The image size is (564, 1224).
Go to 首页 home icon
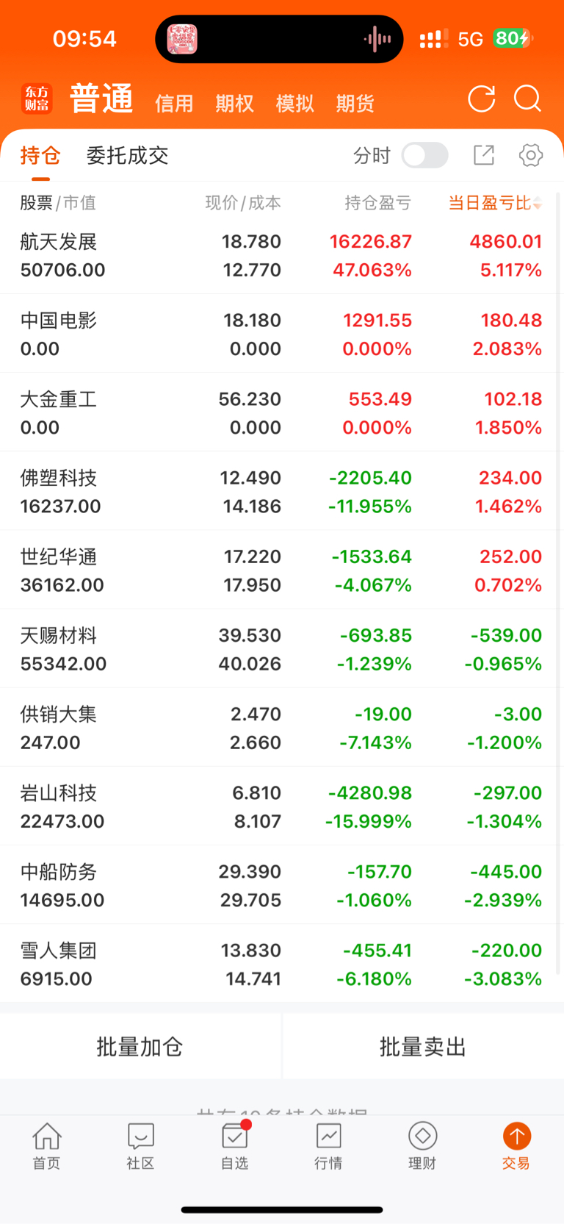46,1145
